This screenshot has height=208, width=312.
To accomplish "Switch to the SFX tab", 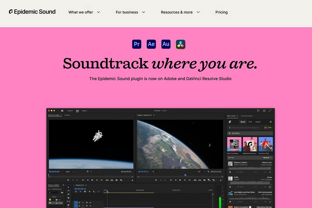I will coord(250,122).
